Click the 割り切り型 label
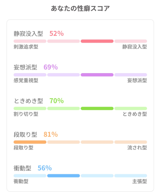This screenshot has width=160, height=195. tap(26, 114)
